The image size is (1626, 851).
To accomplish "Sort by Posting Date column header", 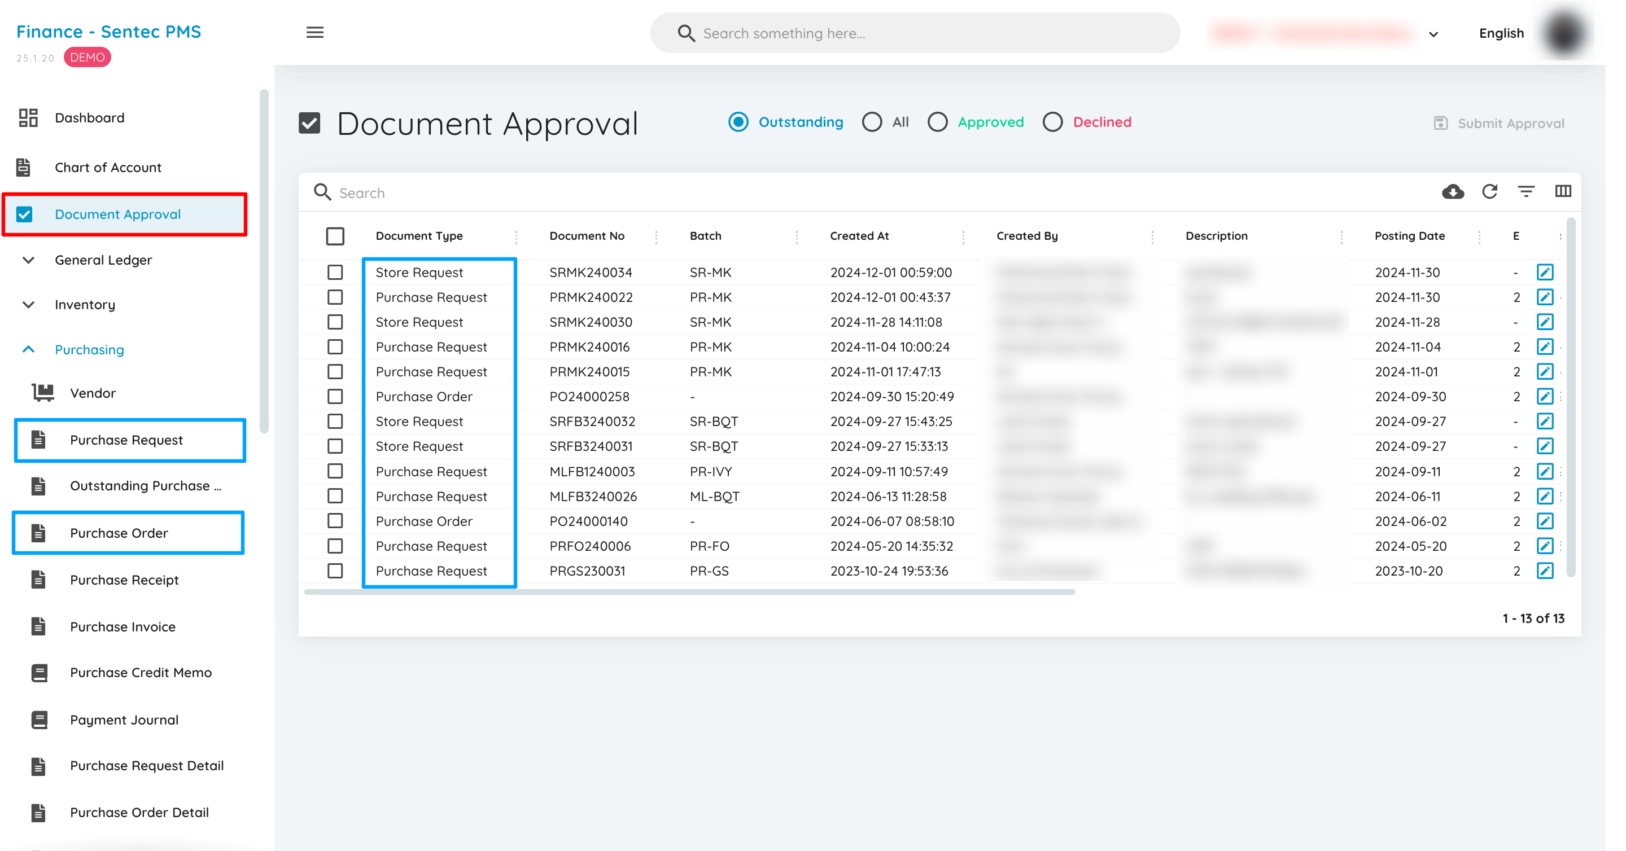I will click(1410, 236).
